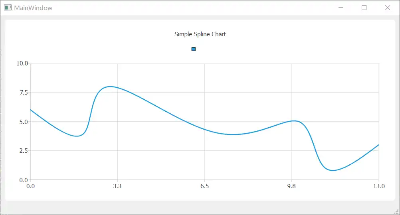400x215 pixels.
Task: Click the MainWindow title text
Action: tap(33, 8)
